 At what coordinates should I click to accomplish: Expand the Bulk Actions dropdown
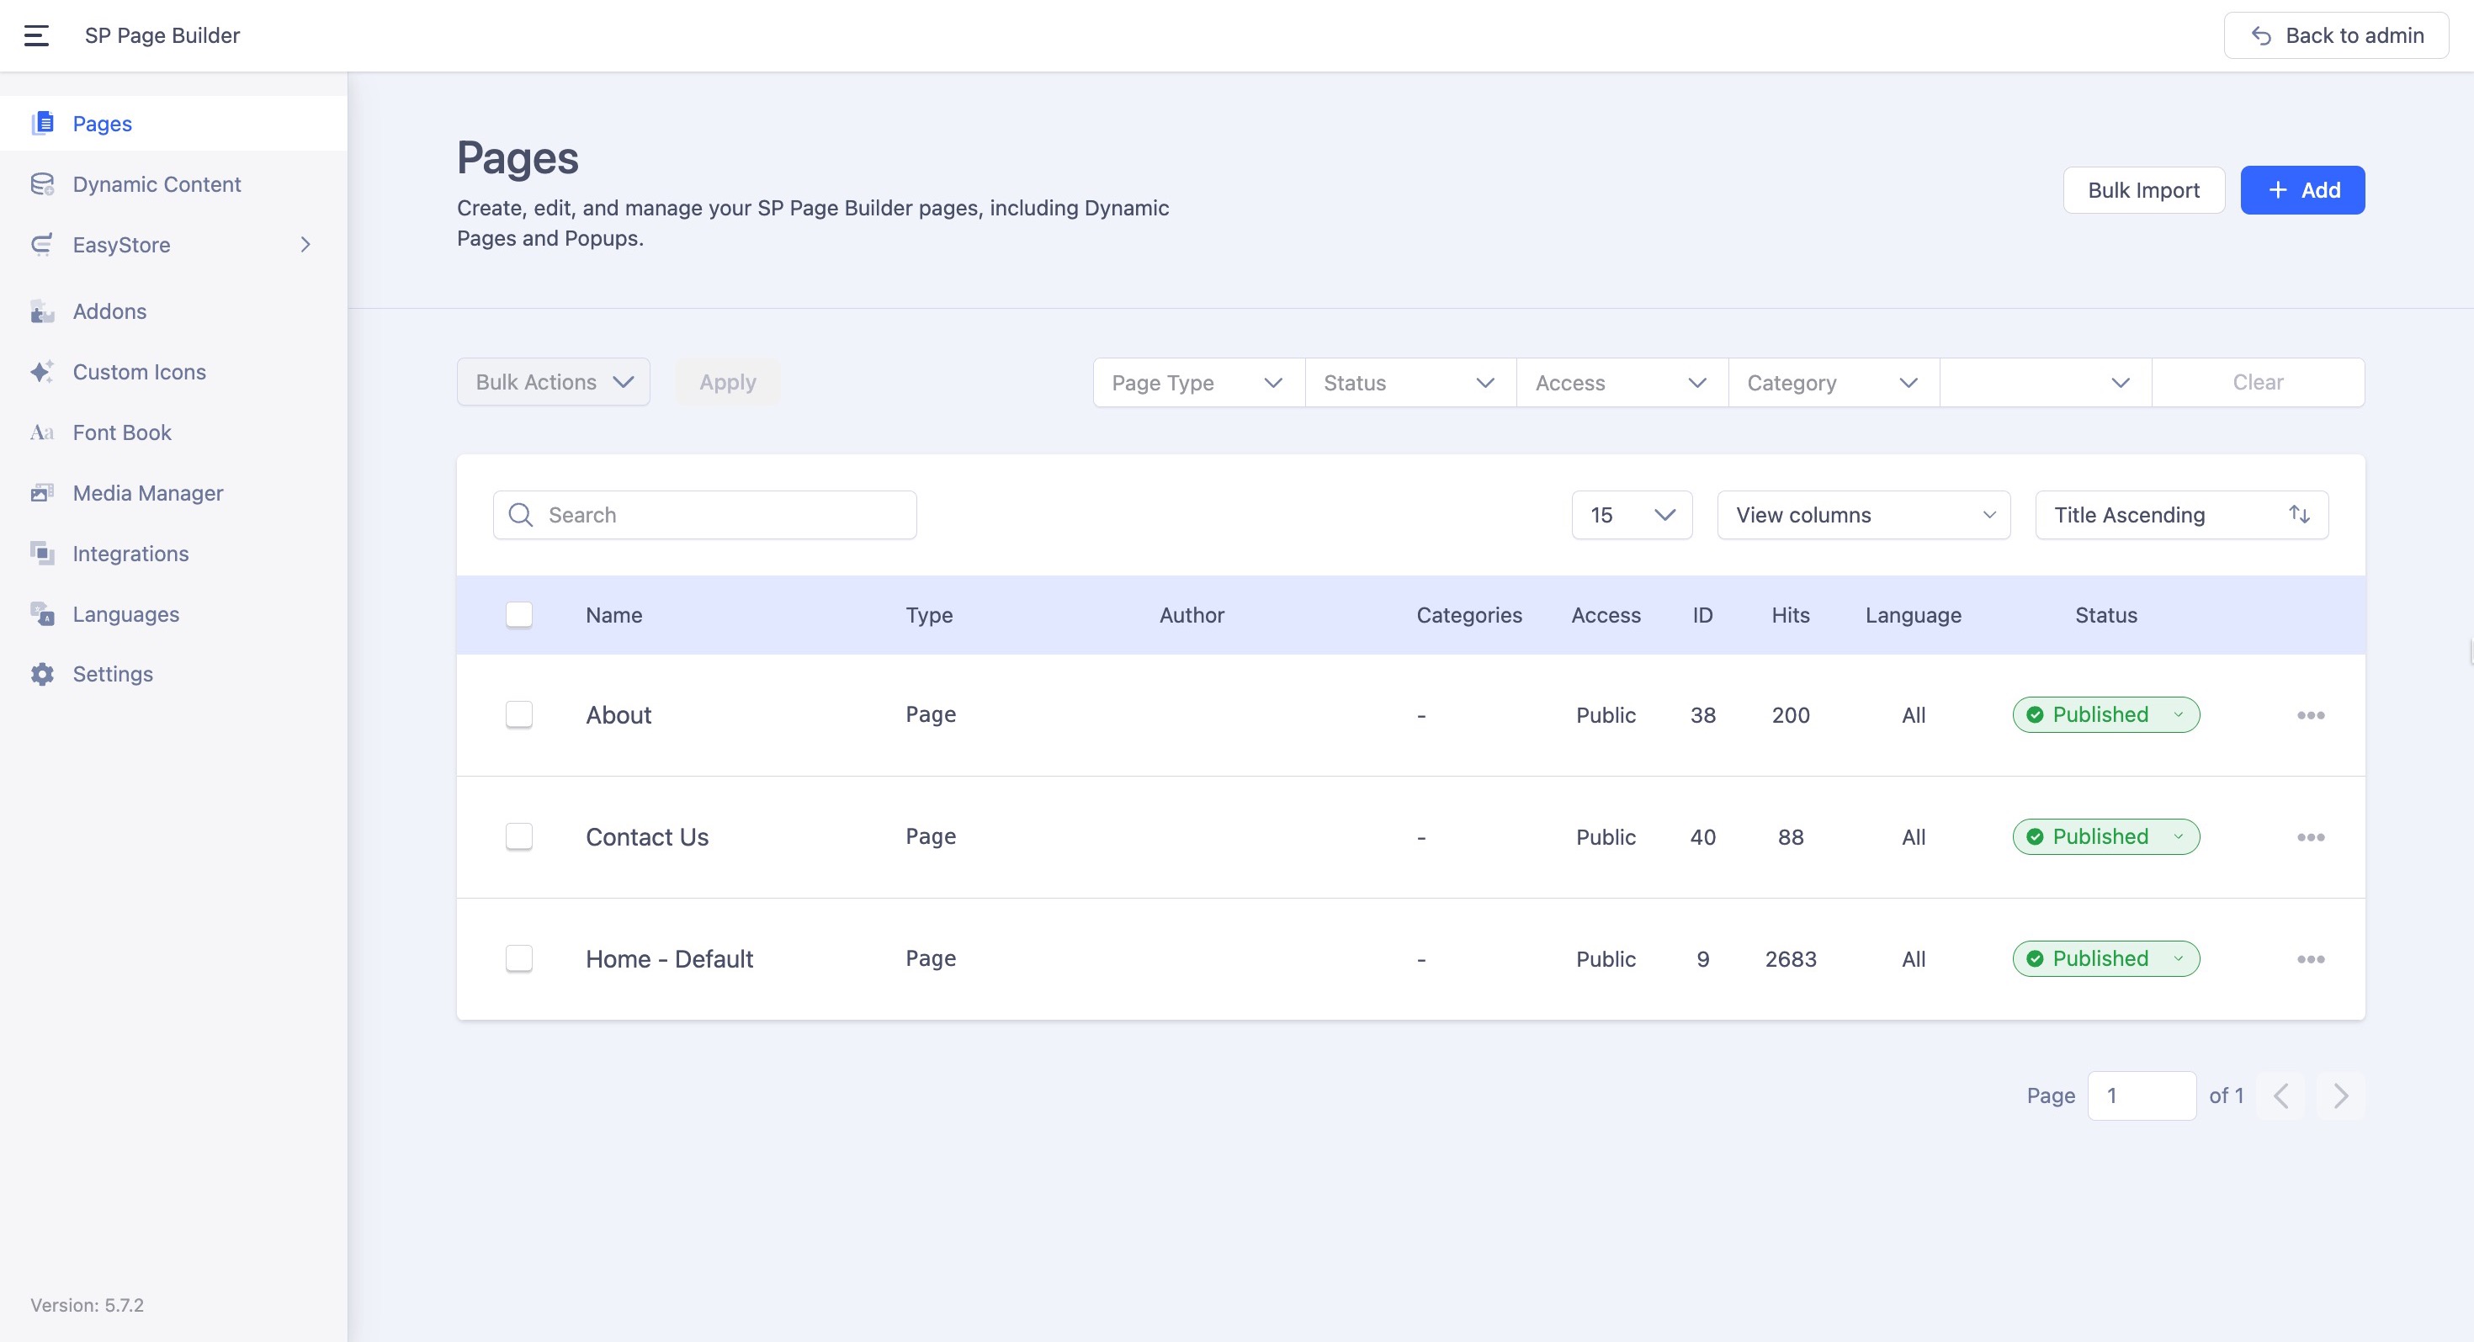[553, 382]
